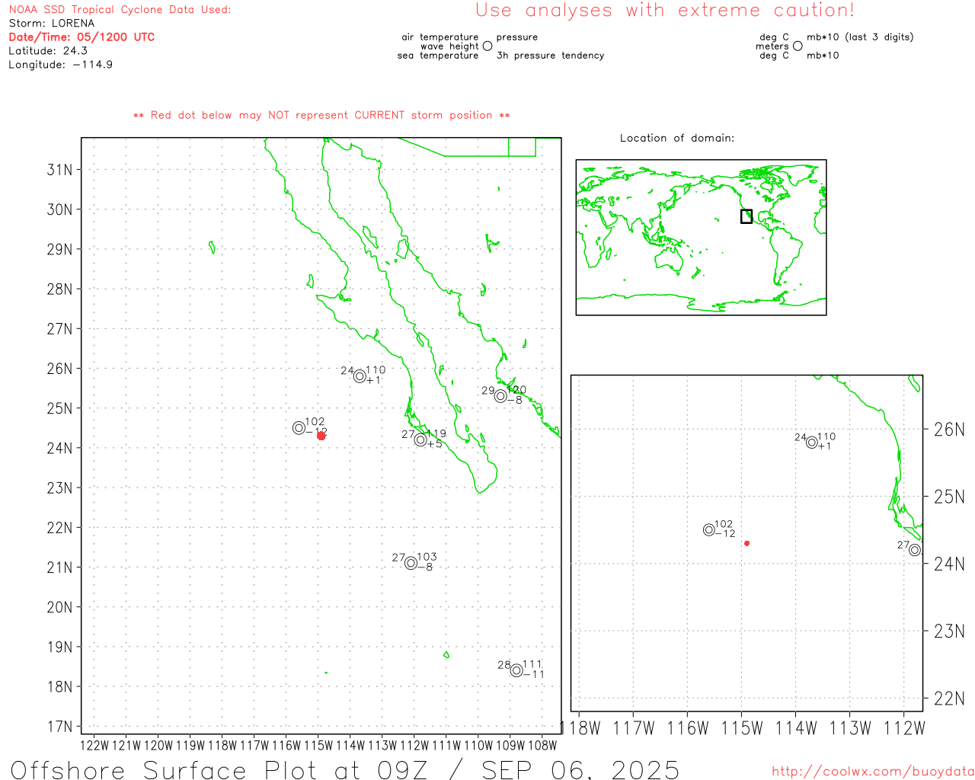The height and width of the screenshot is (780, 975).
Task: Click the 'Longitude: -114.9' value
Action: point(61,64)
